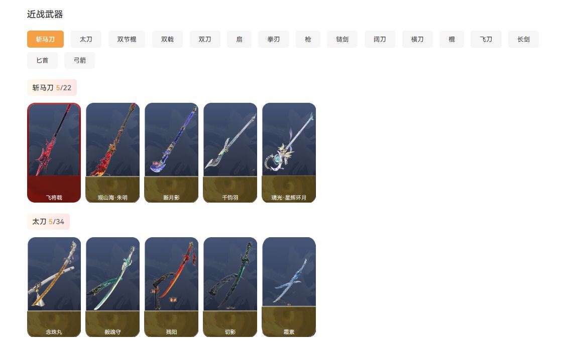This screenshot has width=576, height=341.
Task: Open the 念珠丸 katana skin card
Action: tap(54, 287)
